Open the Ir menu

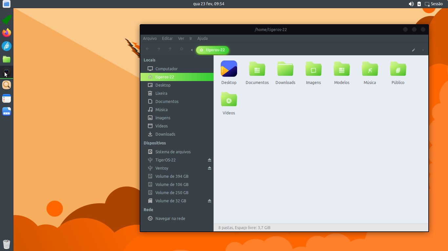click(x=191, y=38)
